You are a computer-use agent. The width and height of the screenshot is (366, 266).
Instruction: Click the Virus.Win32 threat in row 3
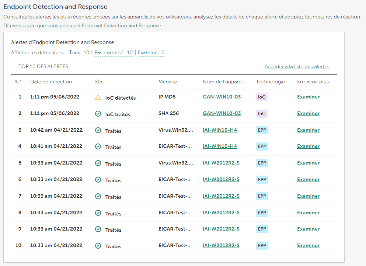click(x=175, y=130)
